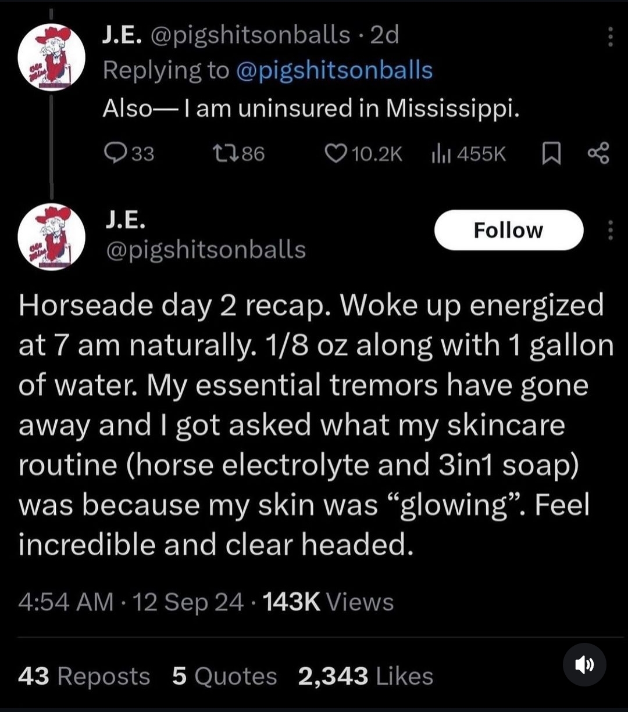Follow the J.E. account

(508, 231)
